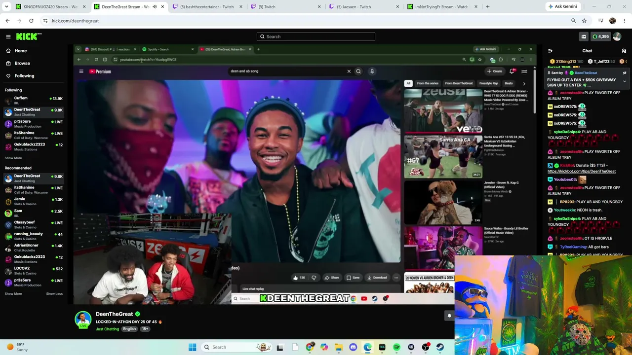Select AdrienBroner in Recommended channels
Screen dimensions: 632x355
(x=34, y=248)
